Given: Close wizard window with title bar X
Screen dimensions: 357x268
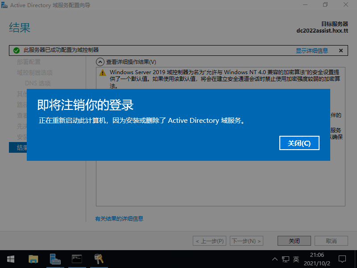Looking at the screenshot, I should (346, 5).
